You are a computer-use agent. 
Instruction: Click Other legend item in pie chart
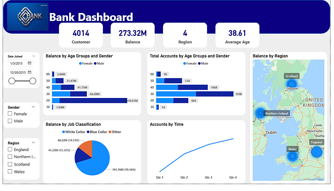115,132
